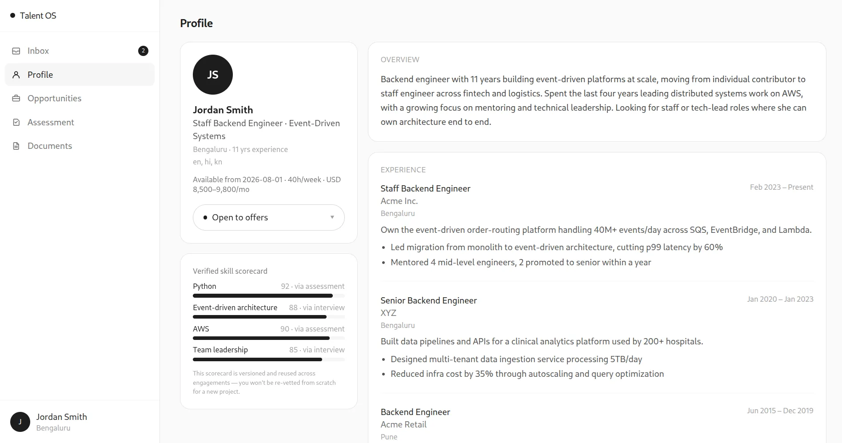Click the Assessment checkmark icon
Screen dimensions: 842x443
pyautogui.click(x=16, y=122)
